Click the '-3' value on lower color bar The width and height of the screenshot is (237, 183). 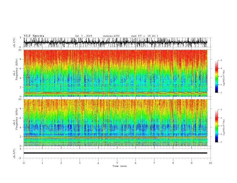221,110
